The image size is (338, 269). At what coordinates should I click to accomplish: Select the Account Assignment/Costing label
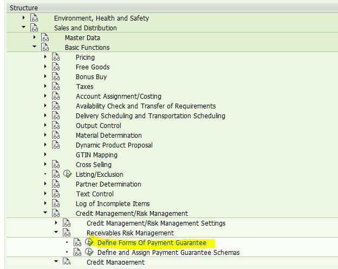click(x=118, y=97)
